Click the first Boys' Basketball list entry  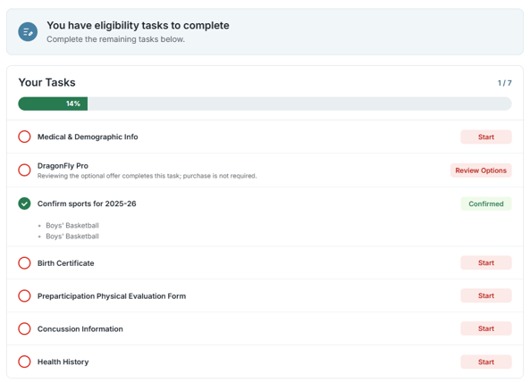tap(72, 226)
